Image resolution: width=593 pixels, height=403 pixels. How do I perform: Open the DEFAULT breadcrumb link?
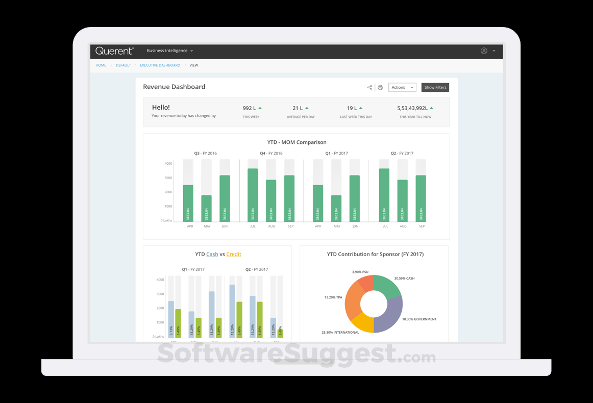[x=123, y=65]
